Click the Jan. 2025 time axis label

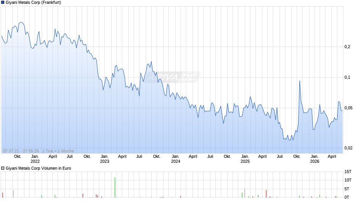(x=245, y=159)
